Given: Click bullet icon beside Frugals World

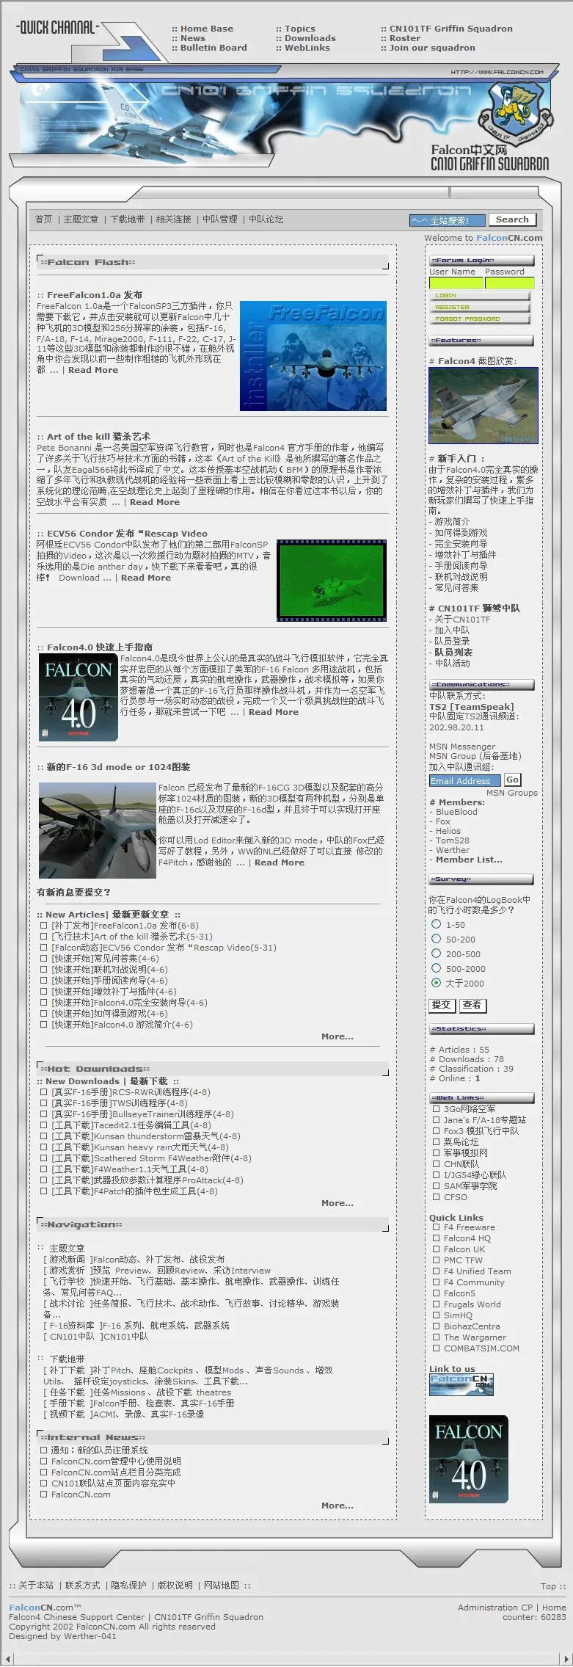Looking at the screenshot, I should point(436,1304).
